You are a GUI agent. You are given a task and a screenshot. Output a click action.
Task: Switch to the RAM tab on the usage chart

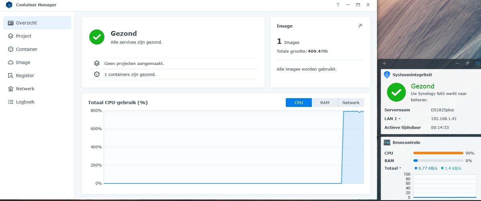click(x=325, y=103)
